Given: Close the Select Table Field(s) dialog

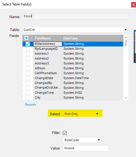Looking at the screenshot, I should pos(134,5).
